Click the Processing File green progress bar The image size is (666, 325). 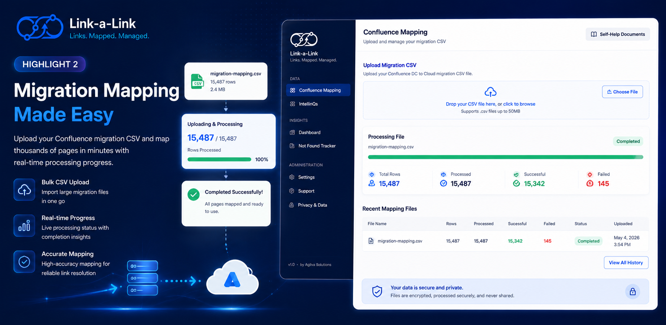[505, 157]
